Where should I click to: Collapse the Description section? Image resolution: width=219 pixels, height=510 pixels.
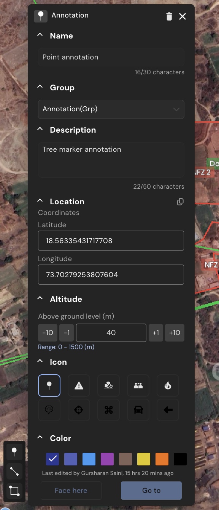coord(40,130)
